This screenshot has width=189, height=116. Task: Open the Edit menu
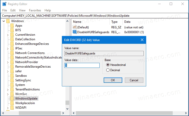[13, 10]
